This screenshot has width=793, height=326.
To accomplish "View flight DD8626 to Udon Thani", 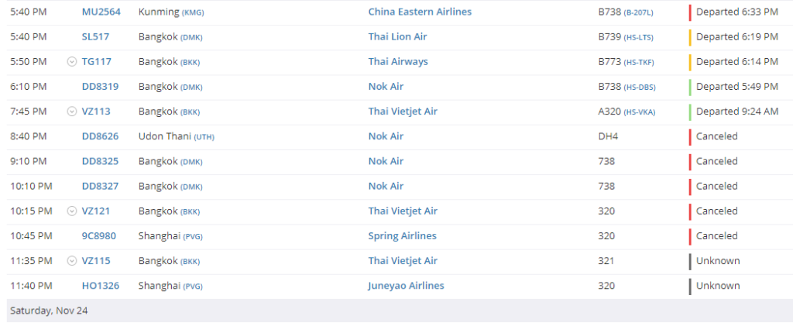I will tap(100, 136).
